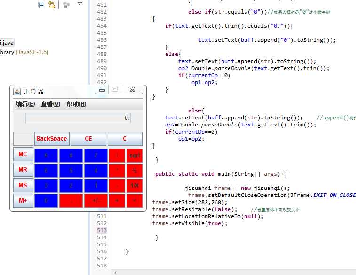Click the red minus (-) button
The image size is (356, 275).
117,186
